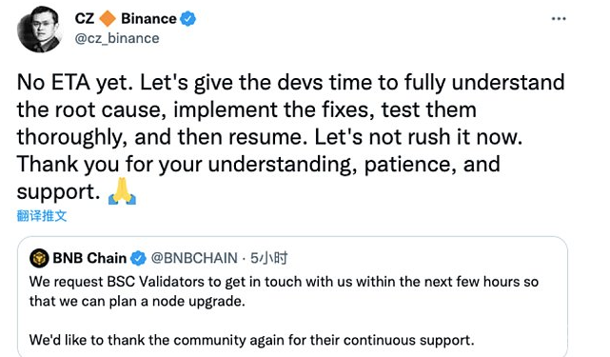
Task: Click BNB Chain's blue verified checkmark badge
Action: pos(138,258)
